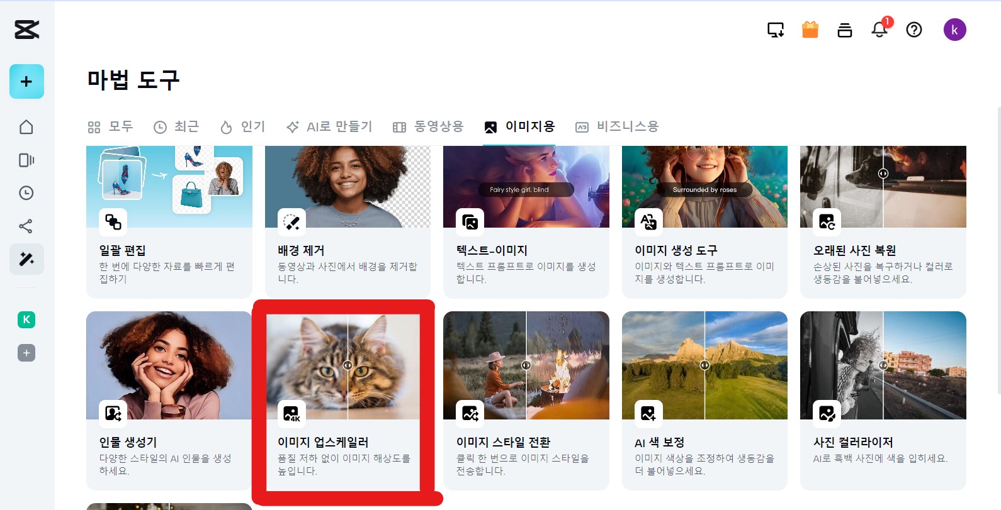Viewport: 1001px width, 510px height.
Task: Click the compare handle on mountain image
Action: click(704, 365)
